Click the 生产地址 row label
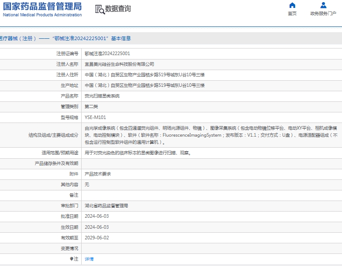342x268 pixels. [x=69, y=85]
